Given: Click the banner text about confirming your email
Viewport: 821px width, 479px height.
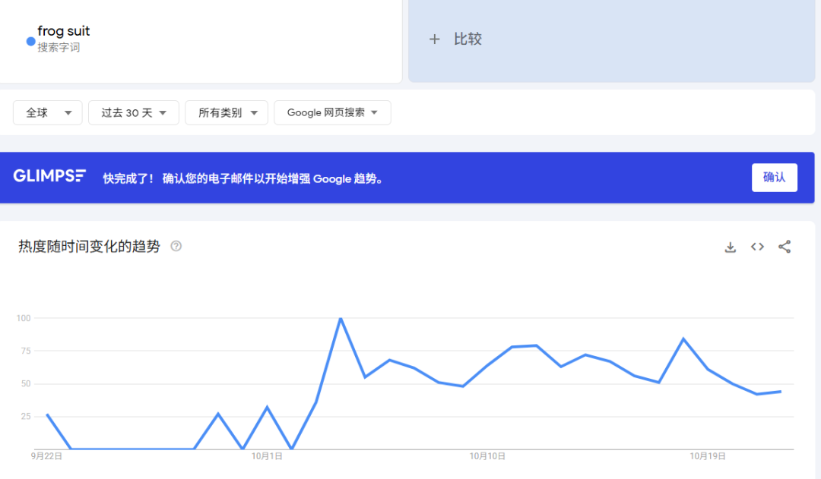Looking at the screenshot, I should click(243, 178).
